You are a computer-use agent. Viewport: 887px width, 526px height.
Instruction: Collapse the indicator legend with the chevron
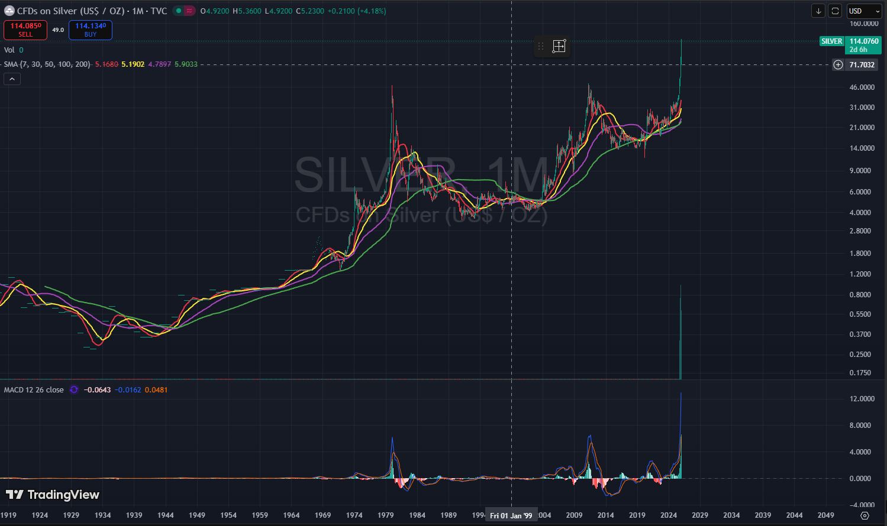point(12,79)
